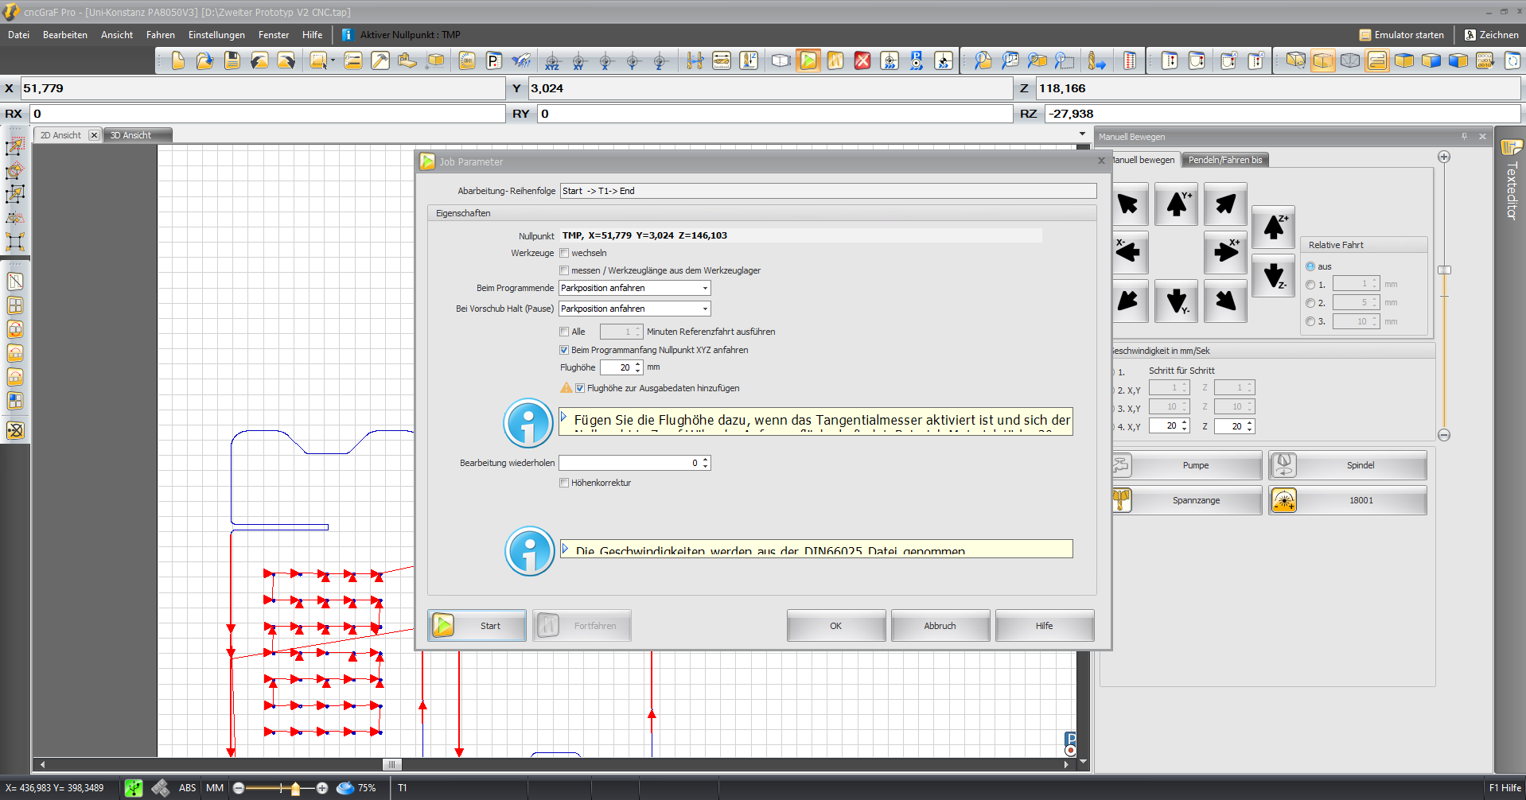Switch to the Pendeln/Fahren bis tab
1526x800 pixels.
(x=1225, y=160)
